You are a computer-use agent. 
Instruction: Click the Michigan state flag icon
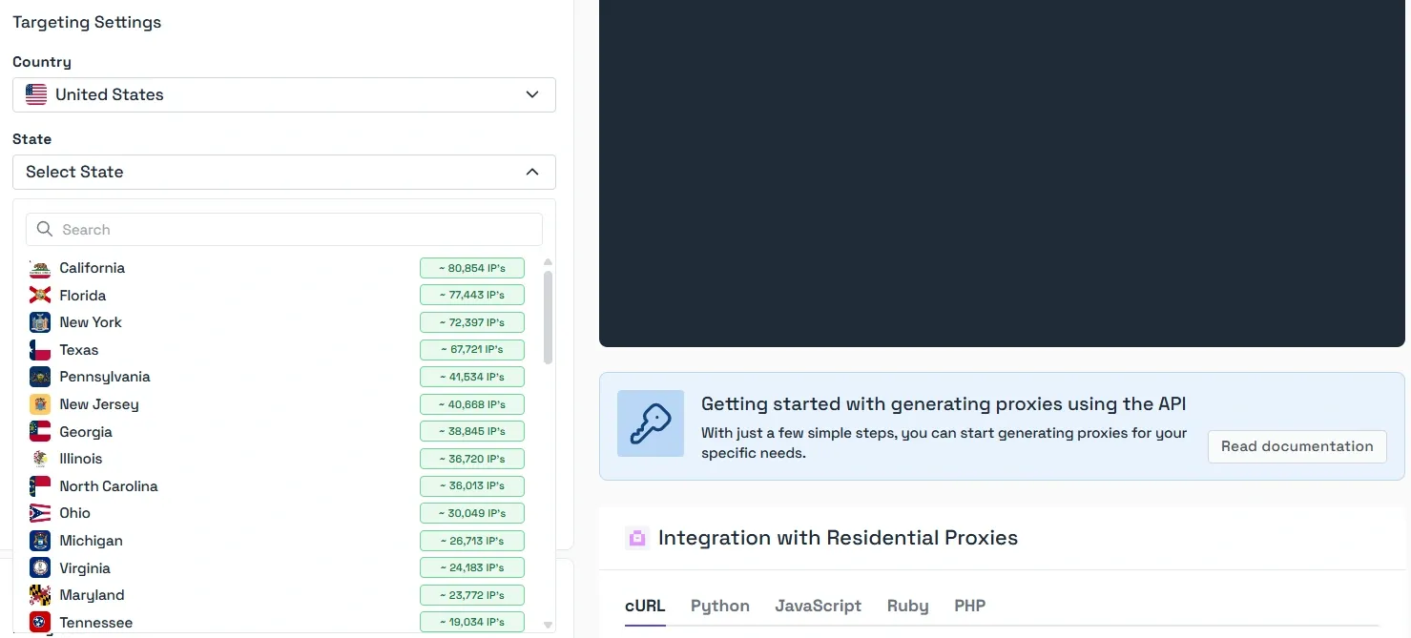pos(40,541)
